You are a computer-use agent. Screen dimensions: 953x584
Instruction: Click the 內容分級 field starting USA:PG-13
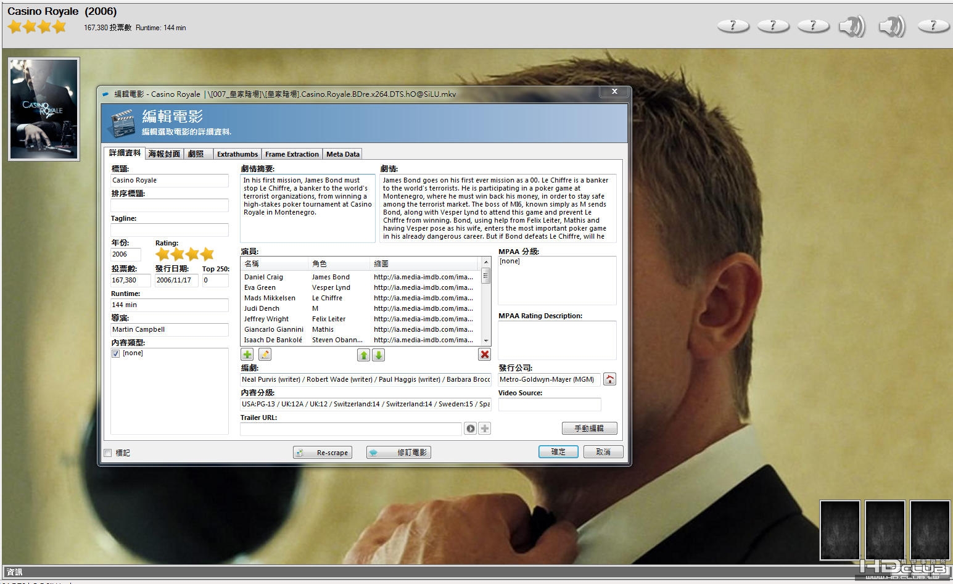point(366,404)
